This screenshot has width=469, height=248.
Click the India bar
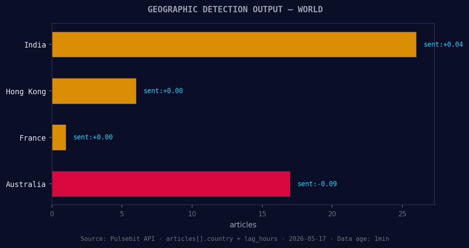click(234, 44)
